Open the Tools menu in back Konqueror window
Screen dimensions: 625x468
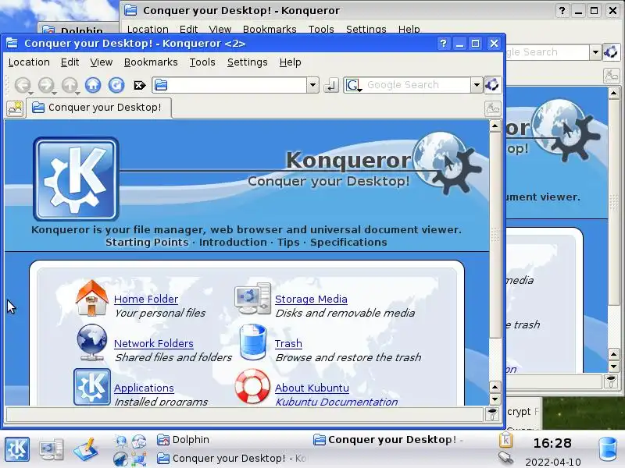[321, 29]
